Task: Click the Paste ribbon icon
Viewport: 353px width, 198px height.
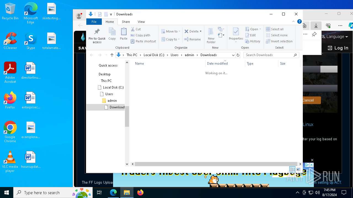Action: [124, 34]
